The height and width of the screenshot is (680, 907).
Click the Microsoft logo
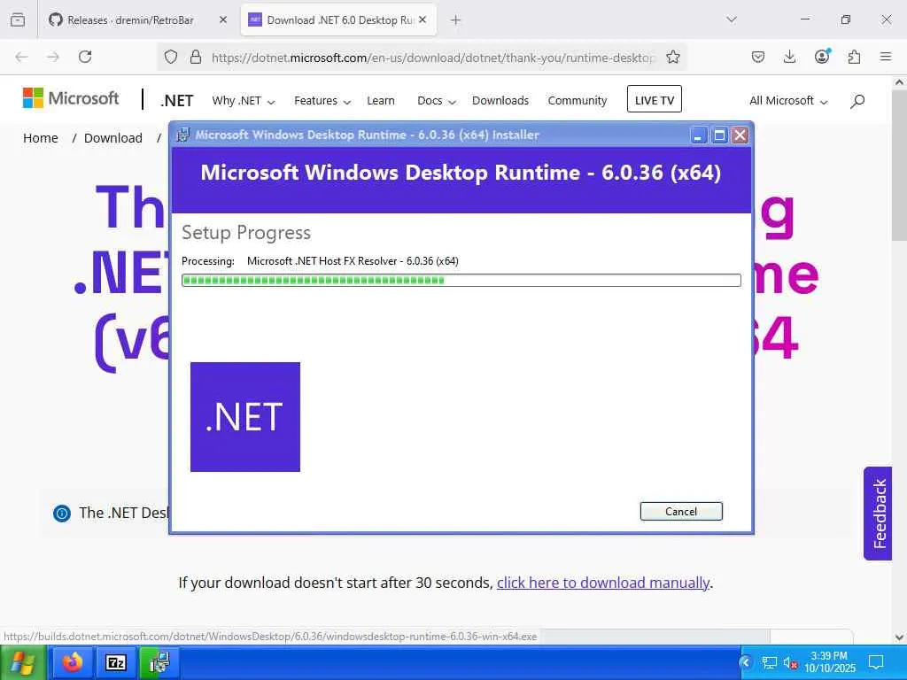(x=71, y=98)
